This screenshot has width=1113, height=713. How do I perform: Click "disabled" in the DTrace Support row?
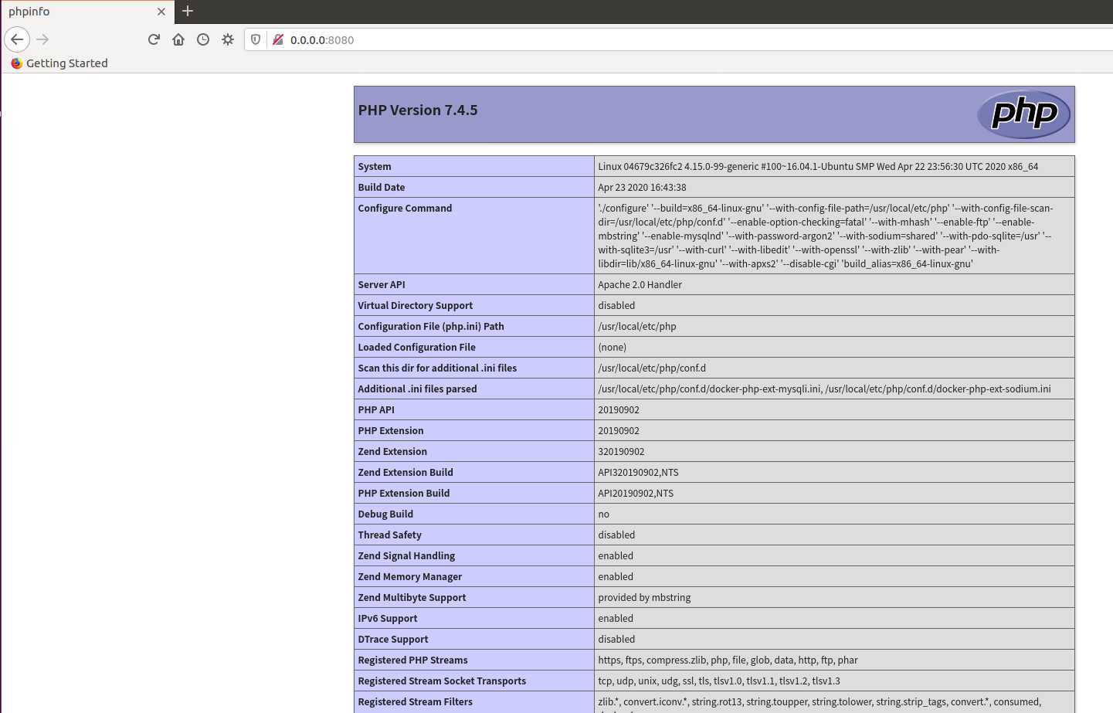pos(616,640)
